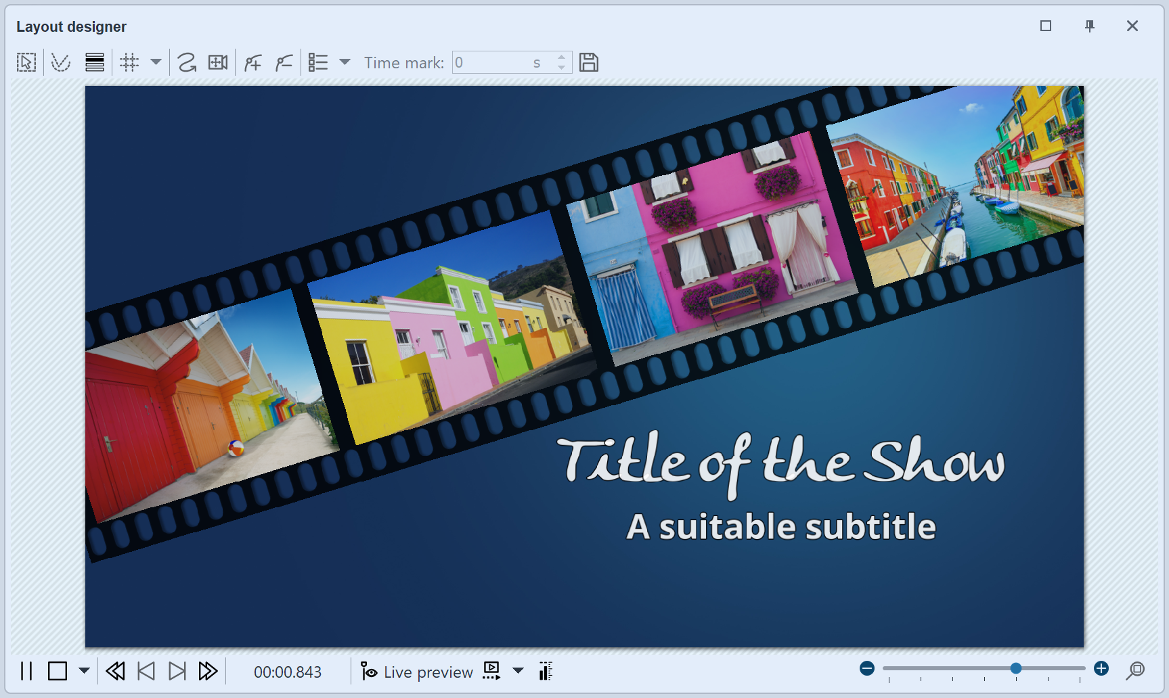
Task: Select the selection tool in the toolbar
Action: click(26, 62)
